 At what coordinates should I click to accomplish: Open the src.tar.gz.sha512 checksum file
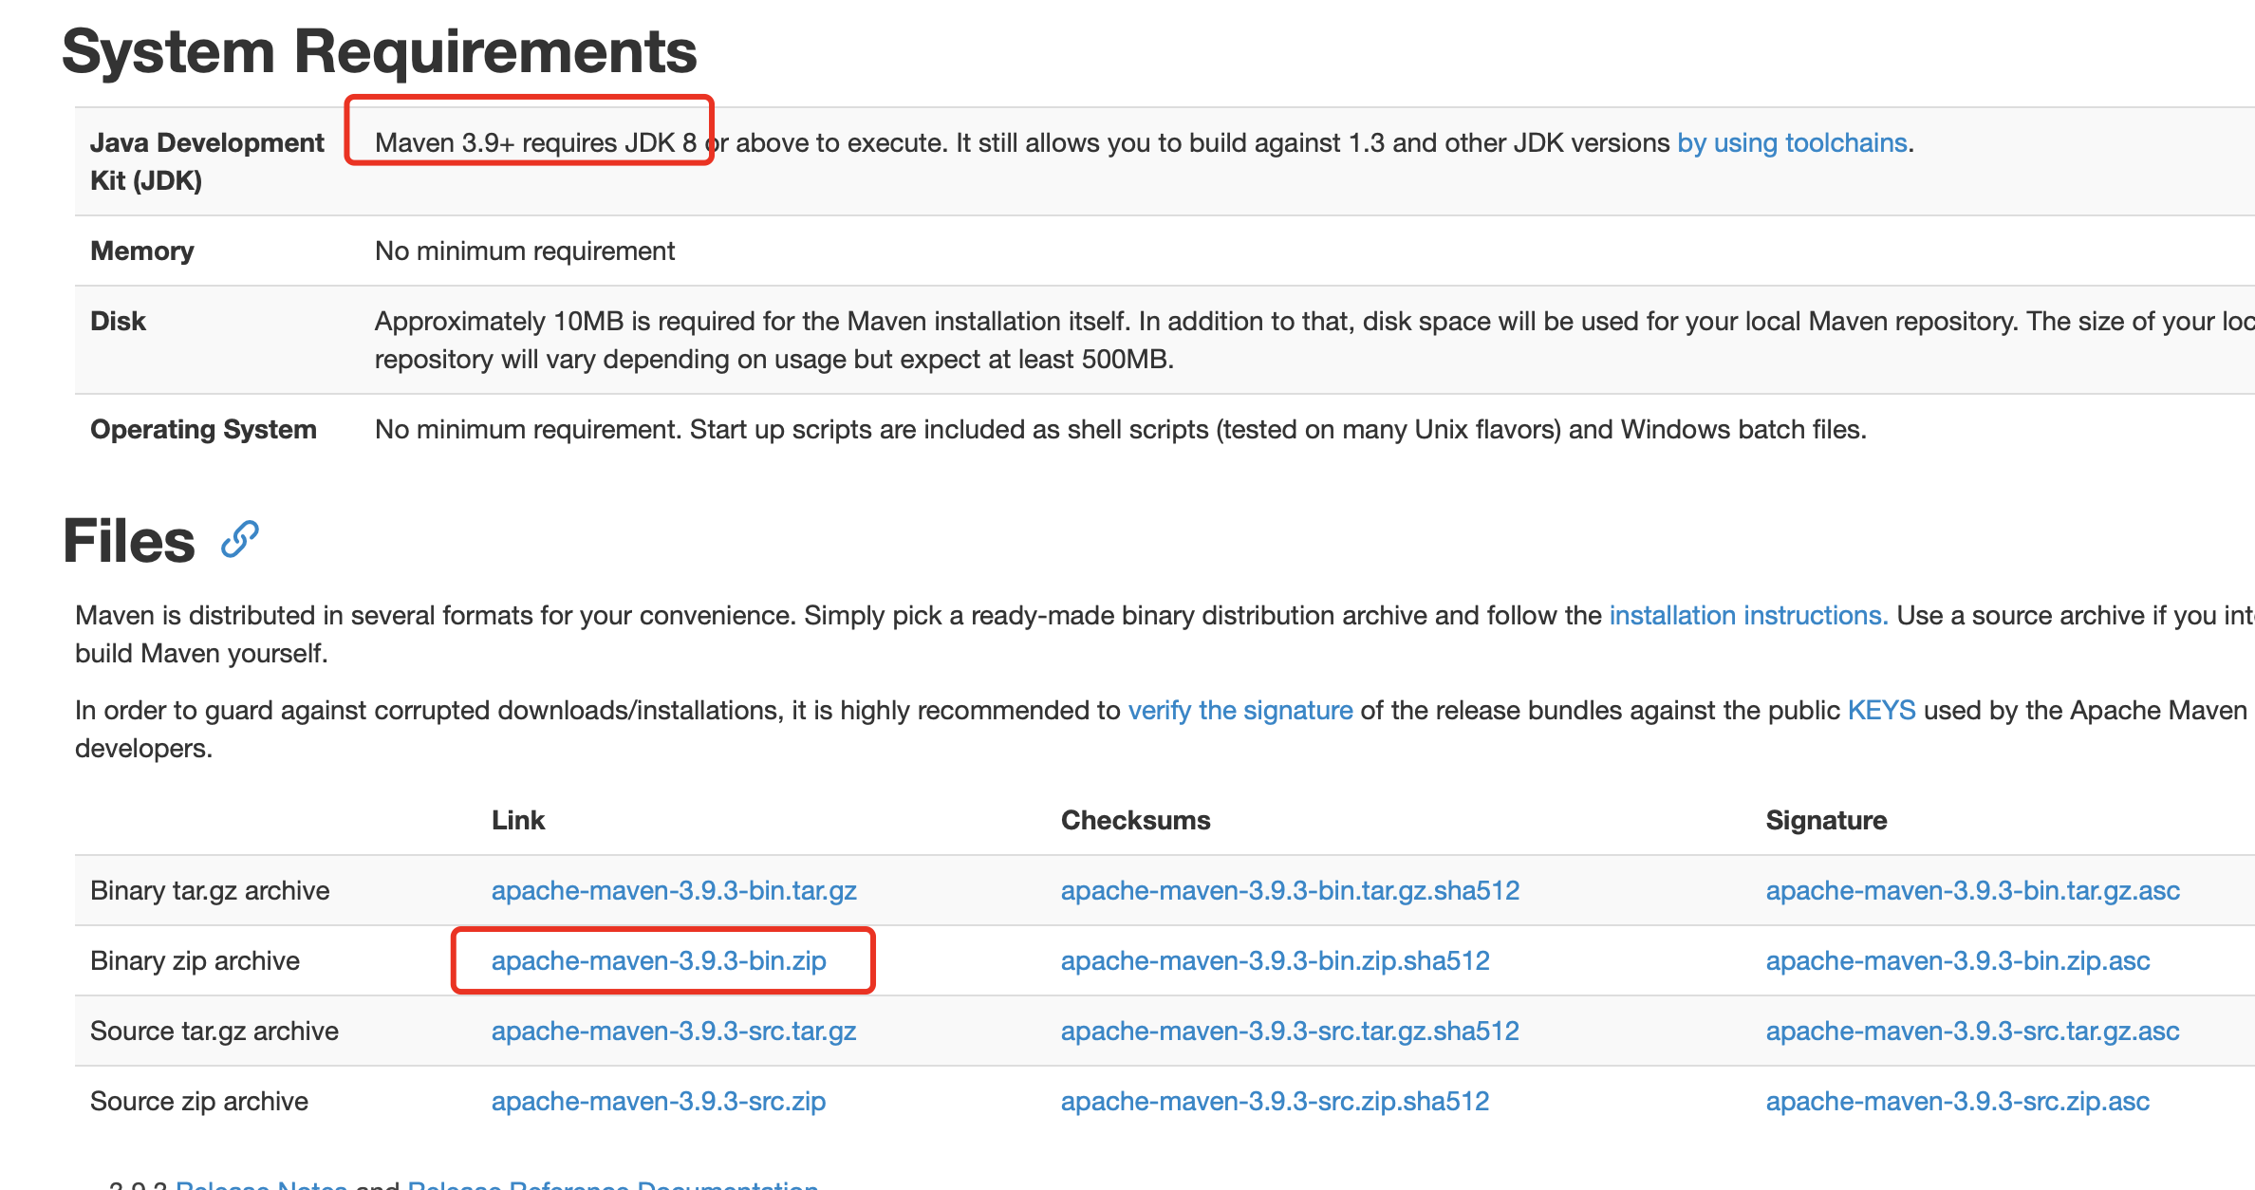click(1290, 1031)
